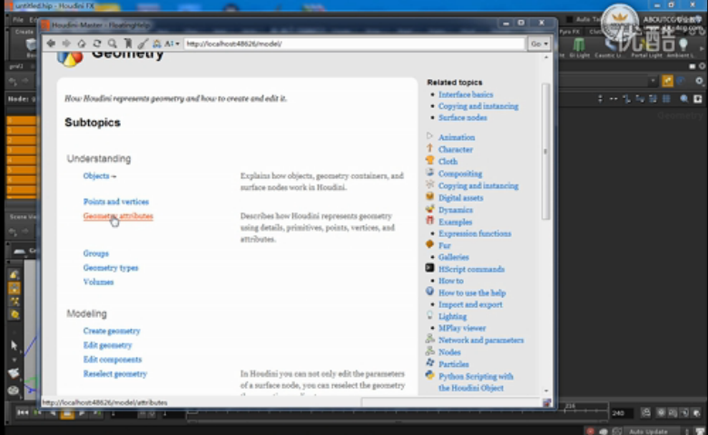Open the Expression functions link
This screenshot has height=435, width=708.
click(475, 233)
